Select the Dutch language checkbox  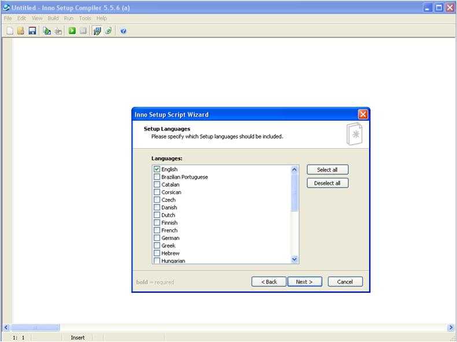(157, 215)
